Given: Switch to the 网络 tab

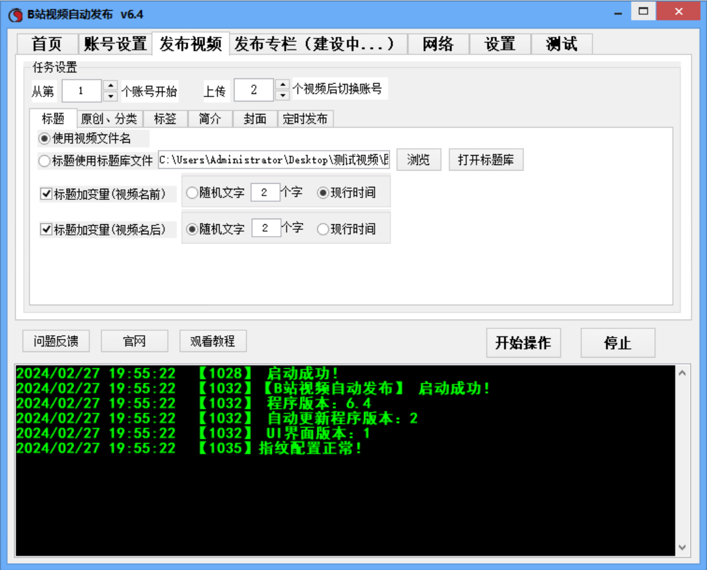Looking at the screenshot, I should pos(438,44).
